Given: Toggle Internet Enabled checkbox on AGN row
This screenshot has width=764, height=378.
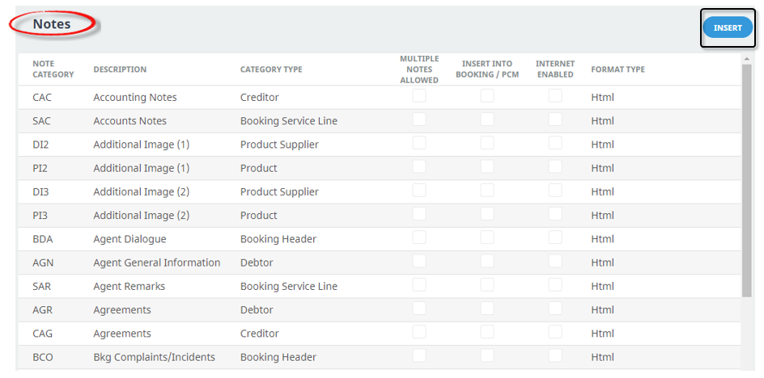Looking at the screenshot, I should (555, 261).
